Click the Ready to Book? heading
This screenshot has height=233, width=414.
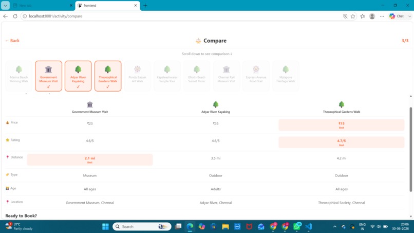(x=21, y=216)
